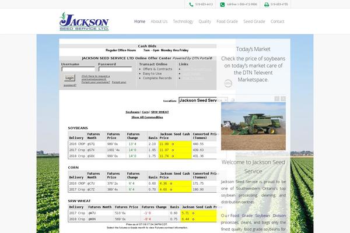Click futures month @S8X for 2018 soybeans
The image size is (350, 233).
[x=91, y=156]
